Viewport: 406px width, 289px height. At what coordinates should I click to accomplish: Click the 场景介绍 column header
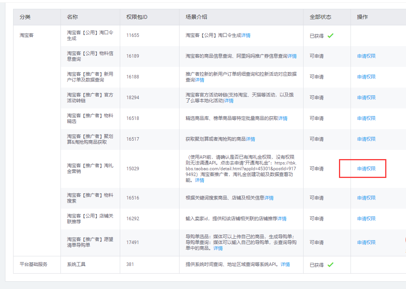pyautogui.click(x=196, y=17)
